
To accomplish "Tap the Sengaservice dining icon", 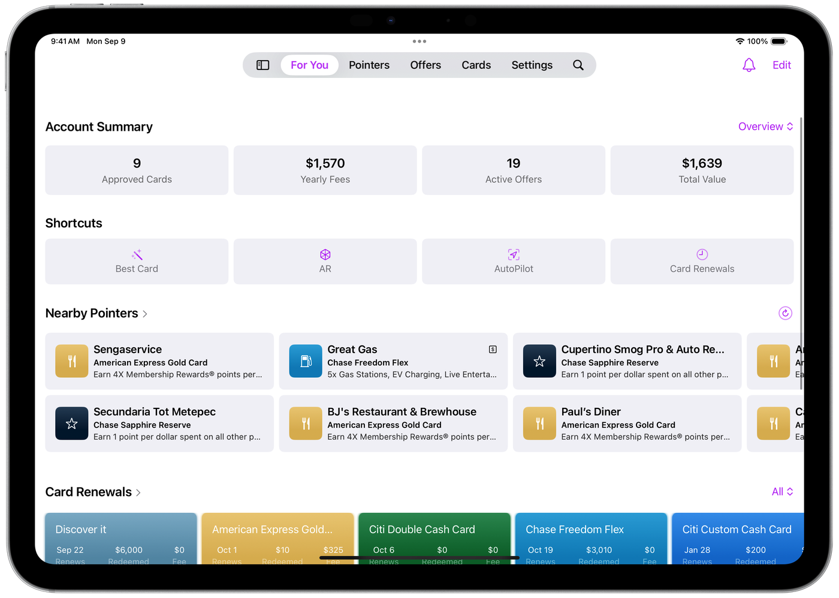I will tap(72, 361).
